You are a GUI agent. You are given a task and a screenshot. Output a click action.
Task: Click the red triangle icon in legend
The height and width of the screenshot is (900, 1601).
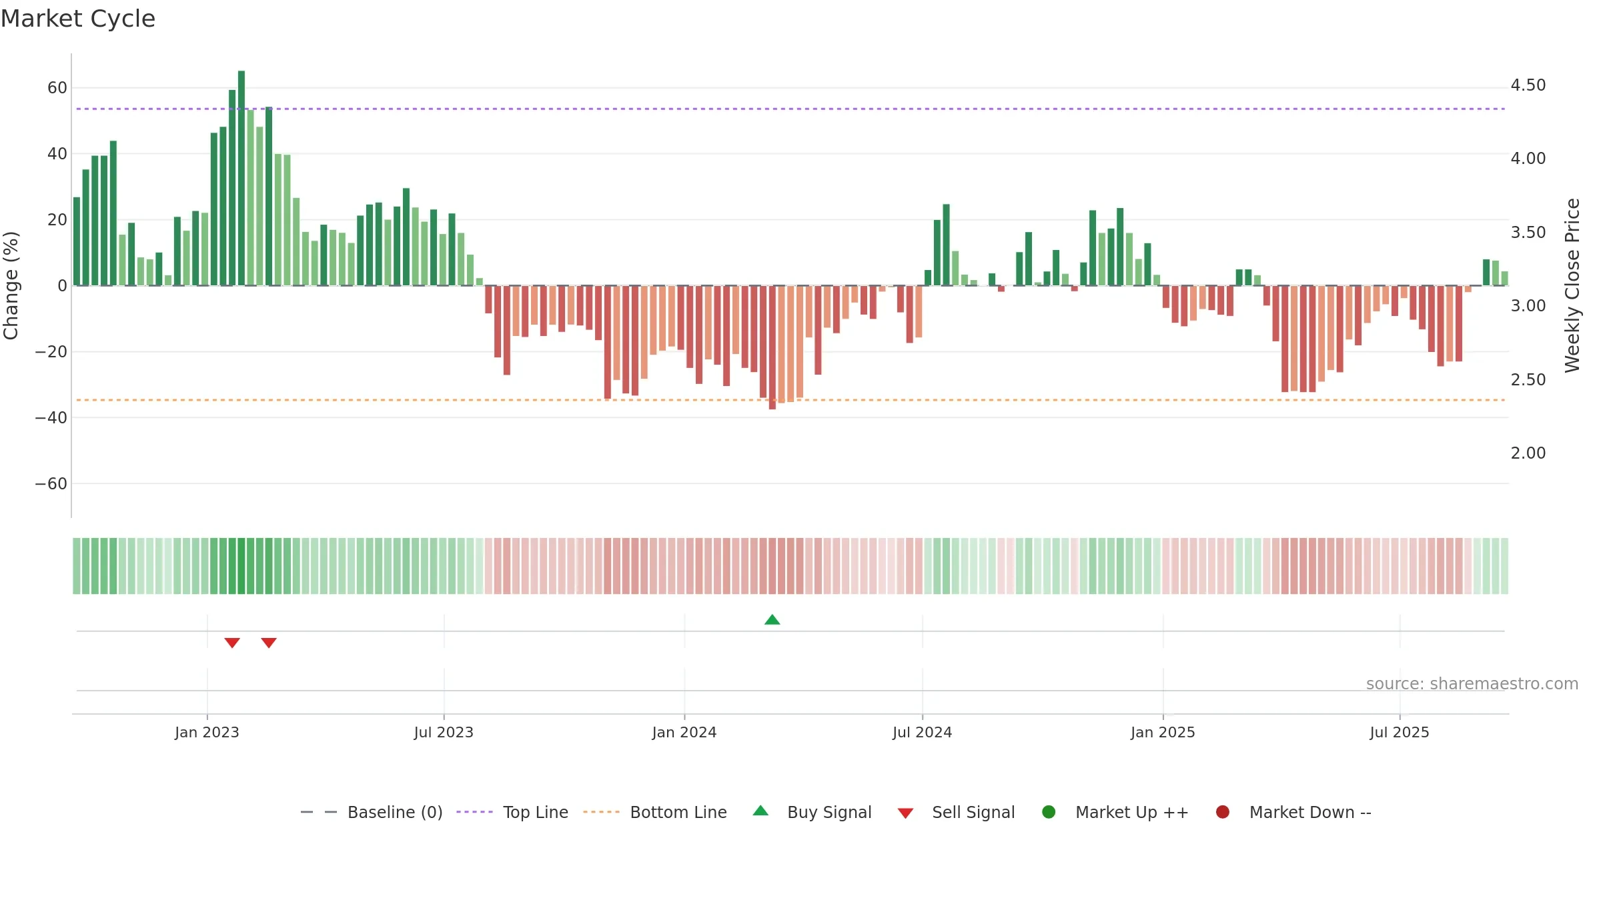click(905, 813)
